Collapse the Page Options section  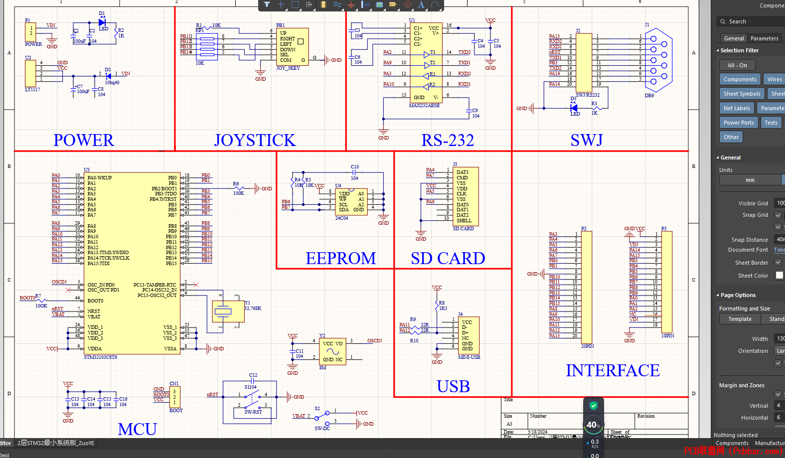coord(718,295)
